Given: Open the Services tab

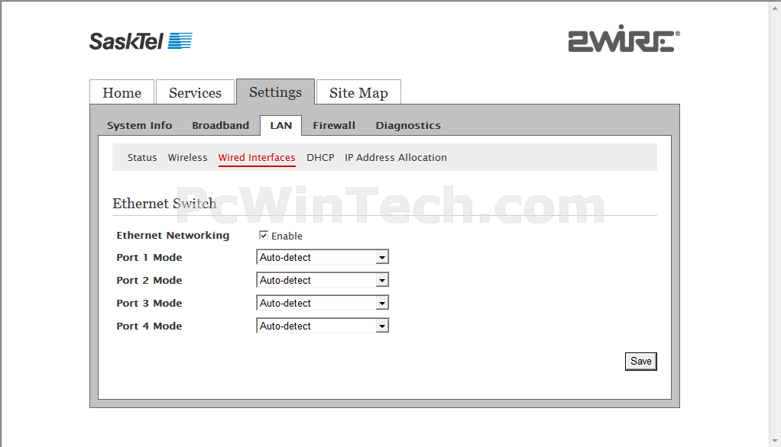Looking at the screenshot, I should click(195, 93).
